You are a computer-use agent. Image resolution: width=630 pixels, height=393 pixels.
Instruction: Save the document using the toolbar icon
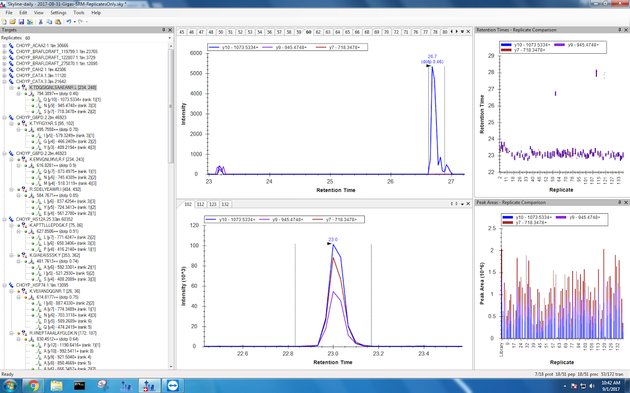(x=21, y=21)
